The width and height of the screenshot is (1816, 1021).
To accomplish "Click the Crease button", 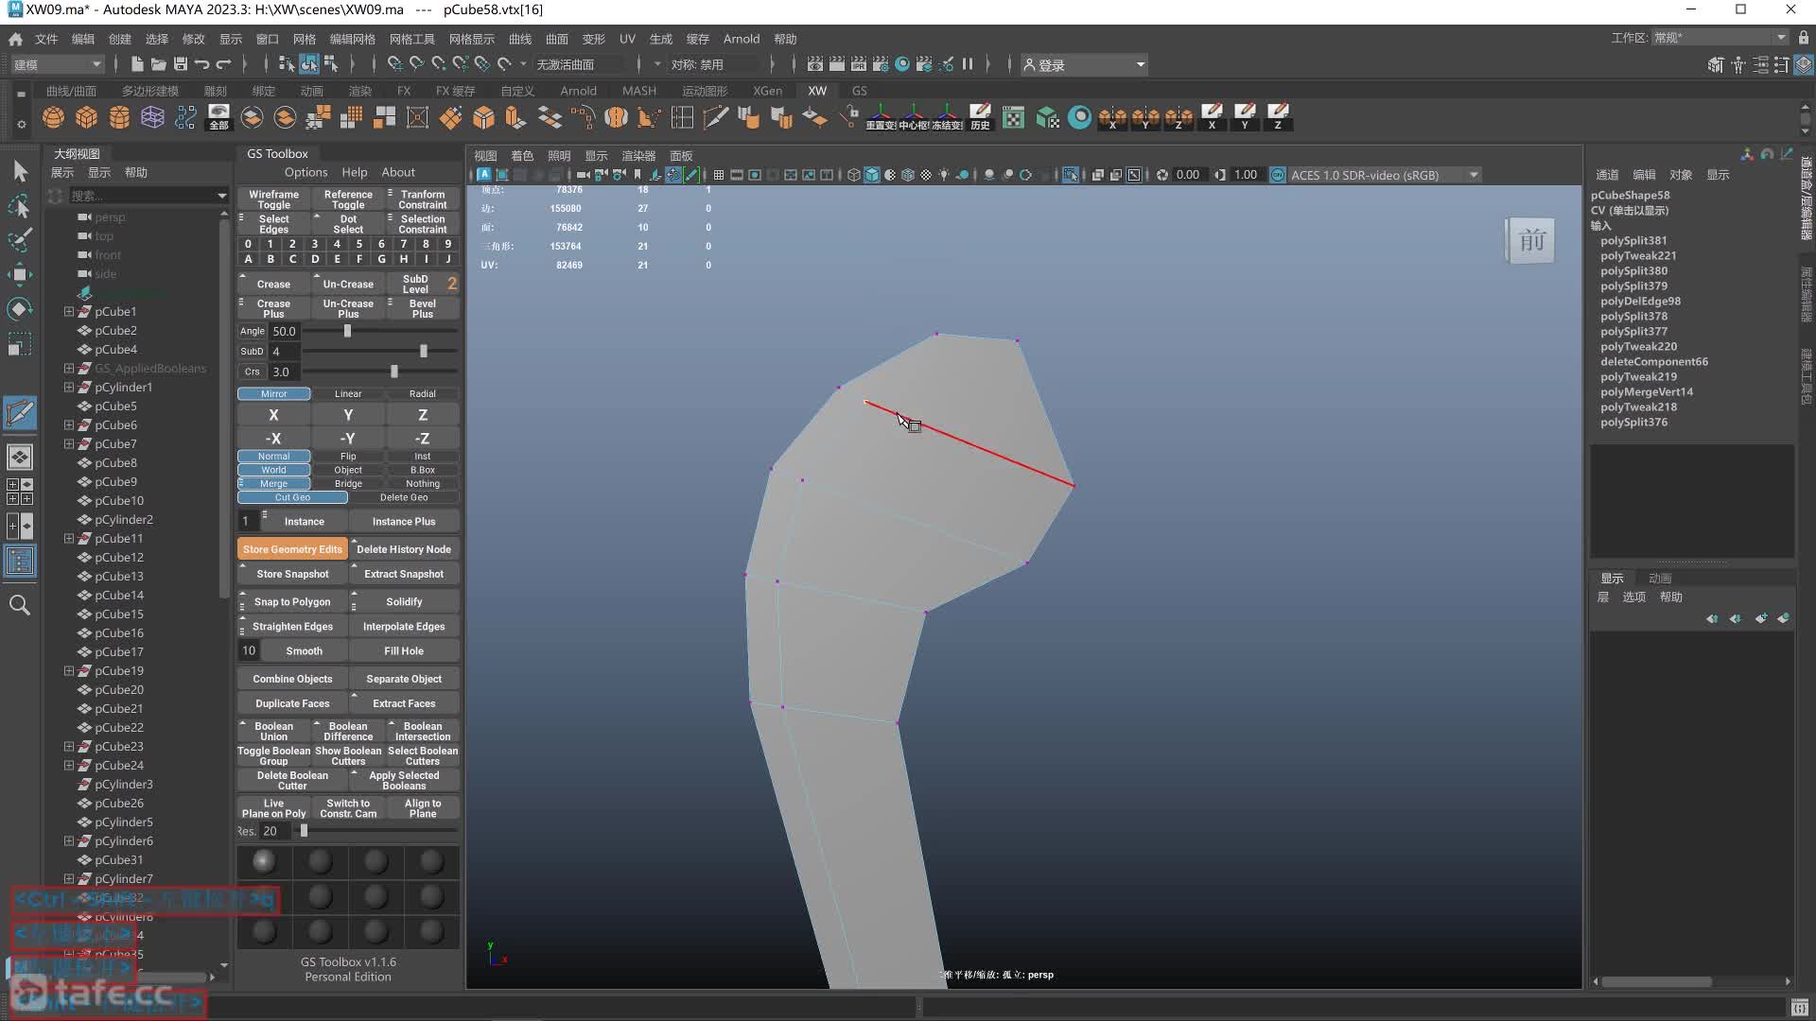I will [x=273, y=284].
